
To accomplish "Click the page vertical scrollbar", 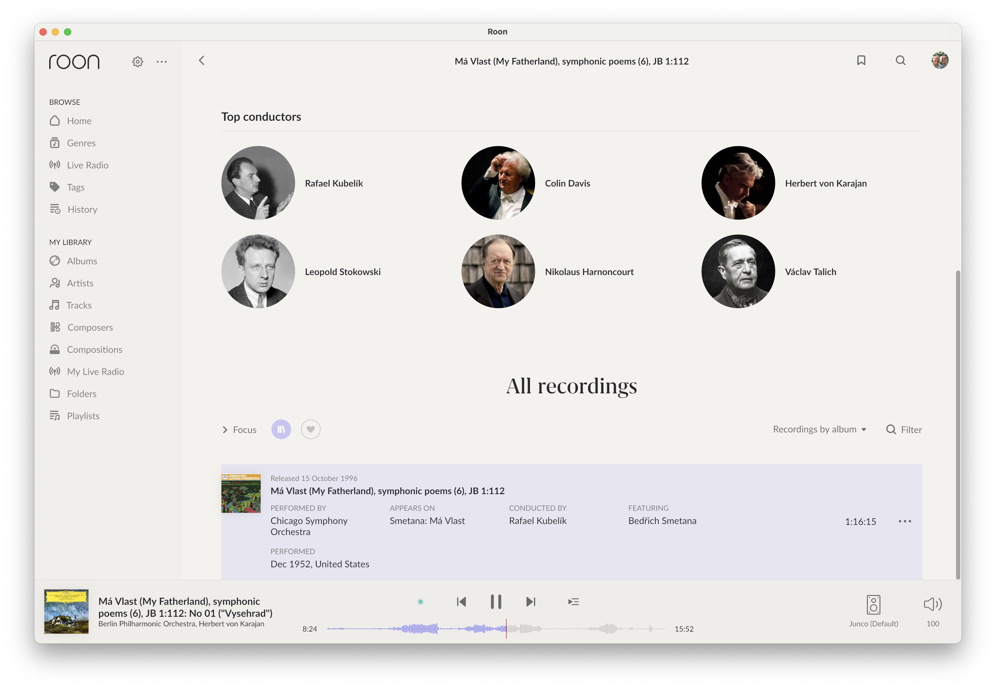I will click(x=958, y=425).
